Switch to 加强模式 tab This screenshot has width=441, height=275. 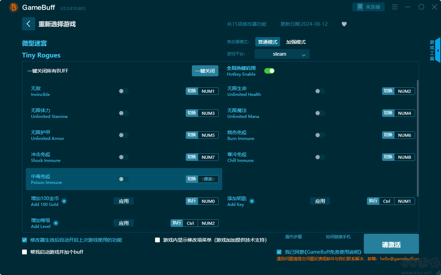point(296,42)
